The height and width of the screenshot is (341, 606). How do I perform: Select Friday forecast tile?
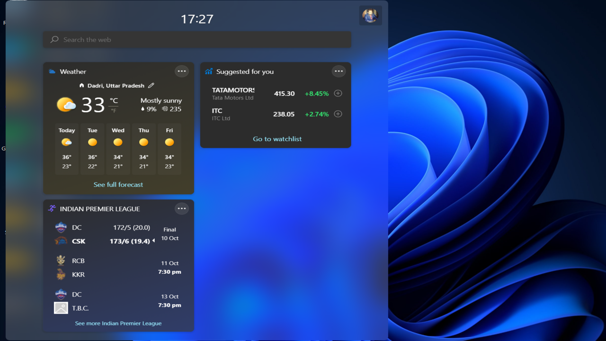click(169, 149)
